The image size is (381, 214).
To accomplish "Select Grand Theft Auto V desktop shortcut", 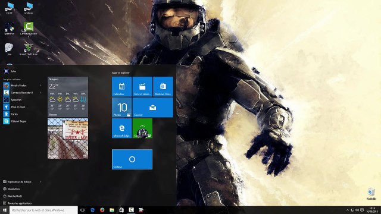I will point(29,50).
